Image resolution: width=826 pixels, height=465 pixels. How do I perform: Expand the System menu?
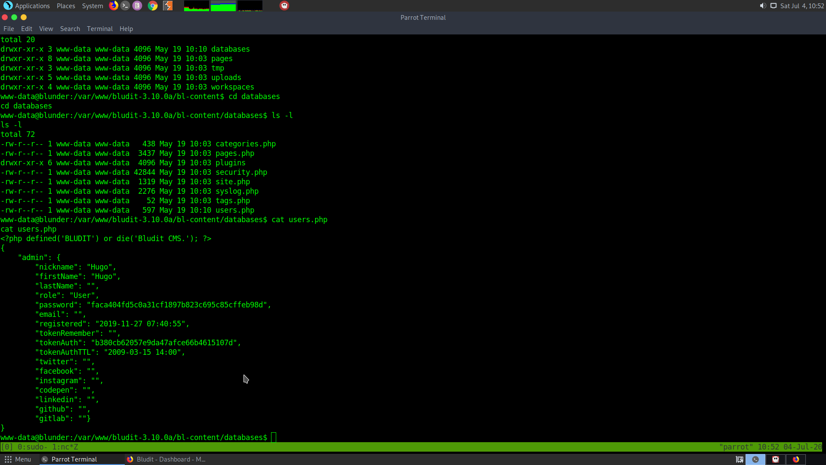92,6
